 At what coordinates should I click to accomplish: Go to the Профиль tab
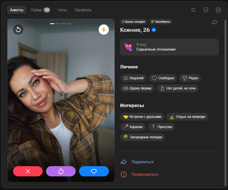click(83, 10)
